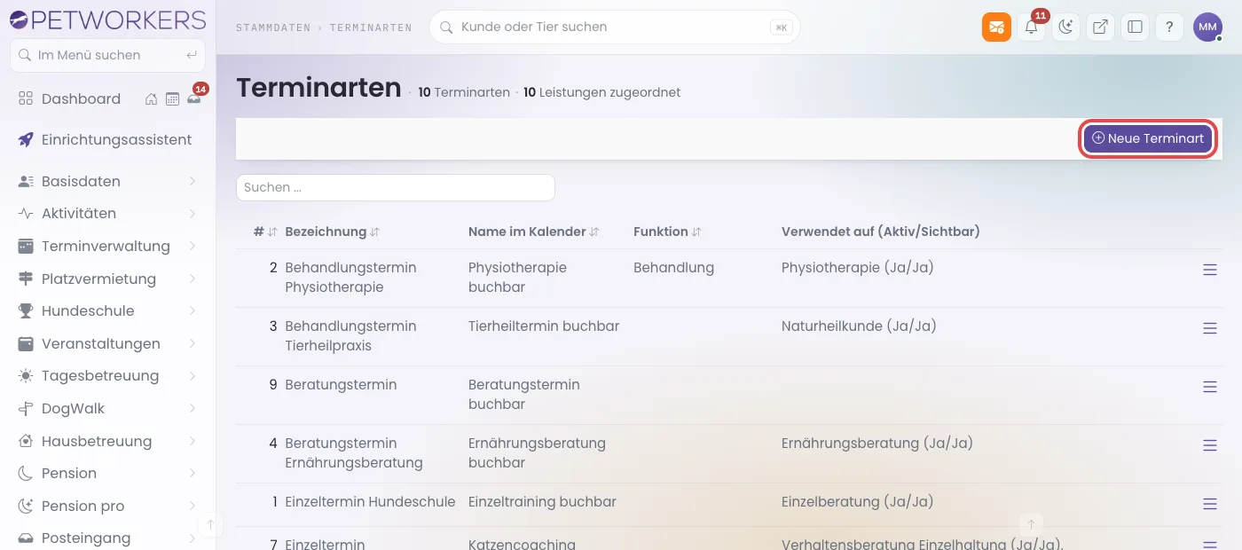
Task: Click the Tierheiltermin buchbar cell
Action: pyautogui.click(x=544, y=326)
